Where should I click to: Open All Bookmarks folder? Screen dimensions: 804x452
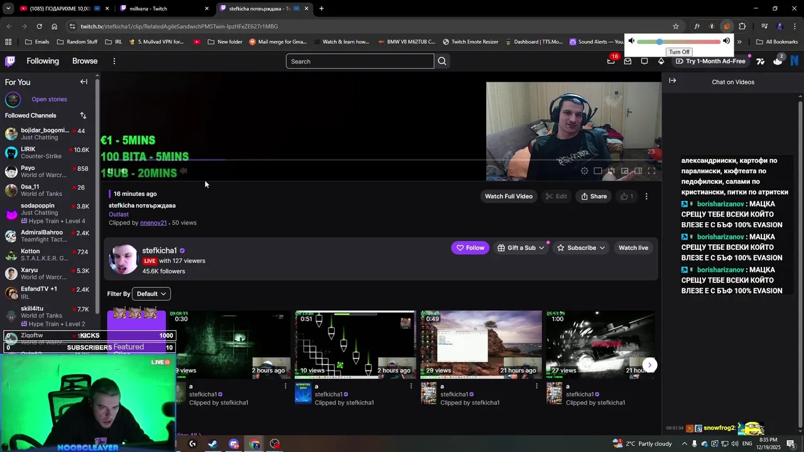[777, 42]
